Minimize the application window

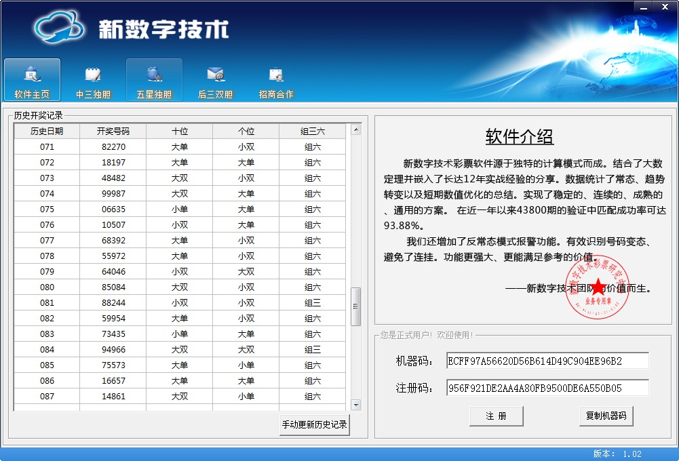tap(644, 6)
